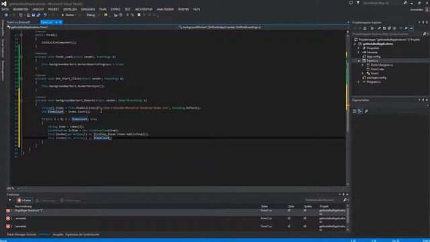Open the Paket-Manager-Konsole tab
Viewport: 430px width, 242px height.
(x=21, y=235)
